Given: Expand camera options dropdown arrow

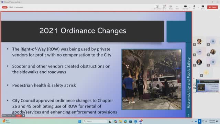Looking at the screenshot, I should click(x=189, y=7).
